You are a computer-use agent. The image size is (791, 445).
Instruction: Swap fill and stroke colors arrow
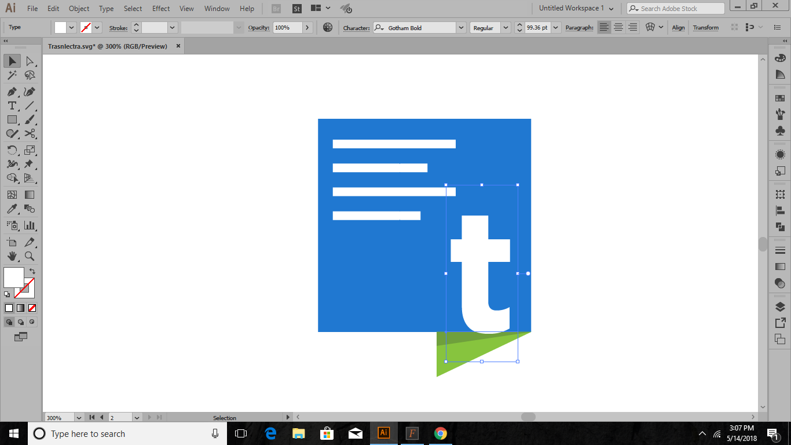coord(32,271)
